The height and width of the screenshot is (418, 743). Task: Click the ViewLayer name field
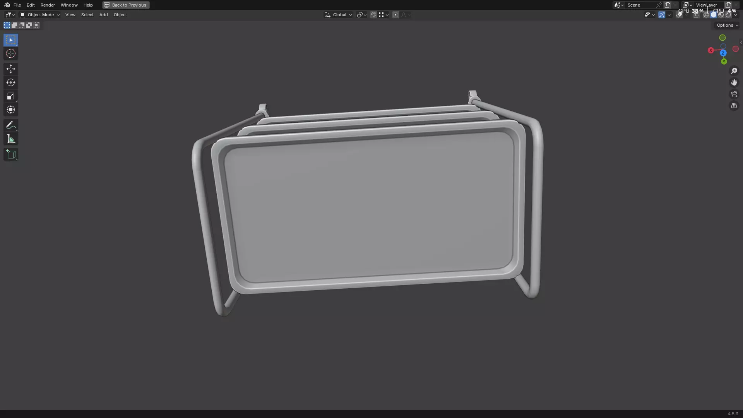(708, 5)
